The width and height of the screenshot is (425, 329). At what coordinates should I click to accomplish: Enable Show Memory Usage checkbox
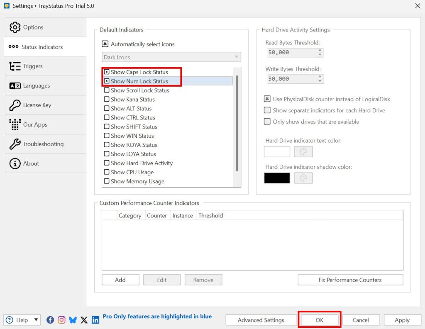[107, 181]
